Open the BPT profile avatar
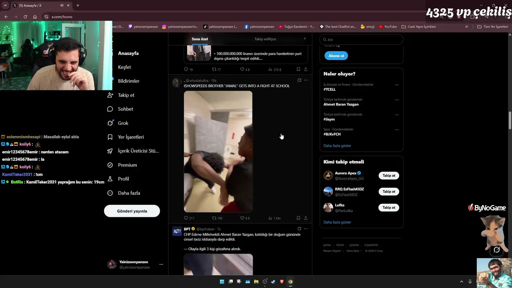Viewport: 512px width, 288px height. click(x=177, y=231)
